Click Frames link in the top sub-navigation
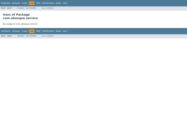 [21, 8]
